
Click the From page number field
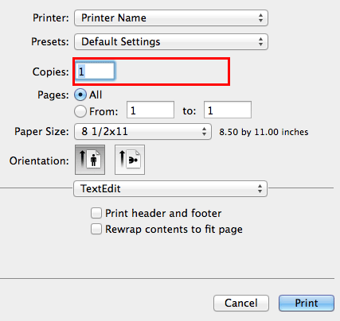click(x=150, y=110)
